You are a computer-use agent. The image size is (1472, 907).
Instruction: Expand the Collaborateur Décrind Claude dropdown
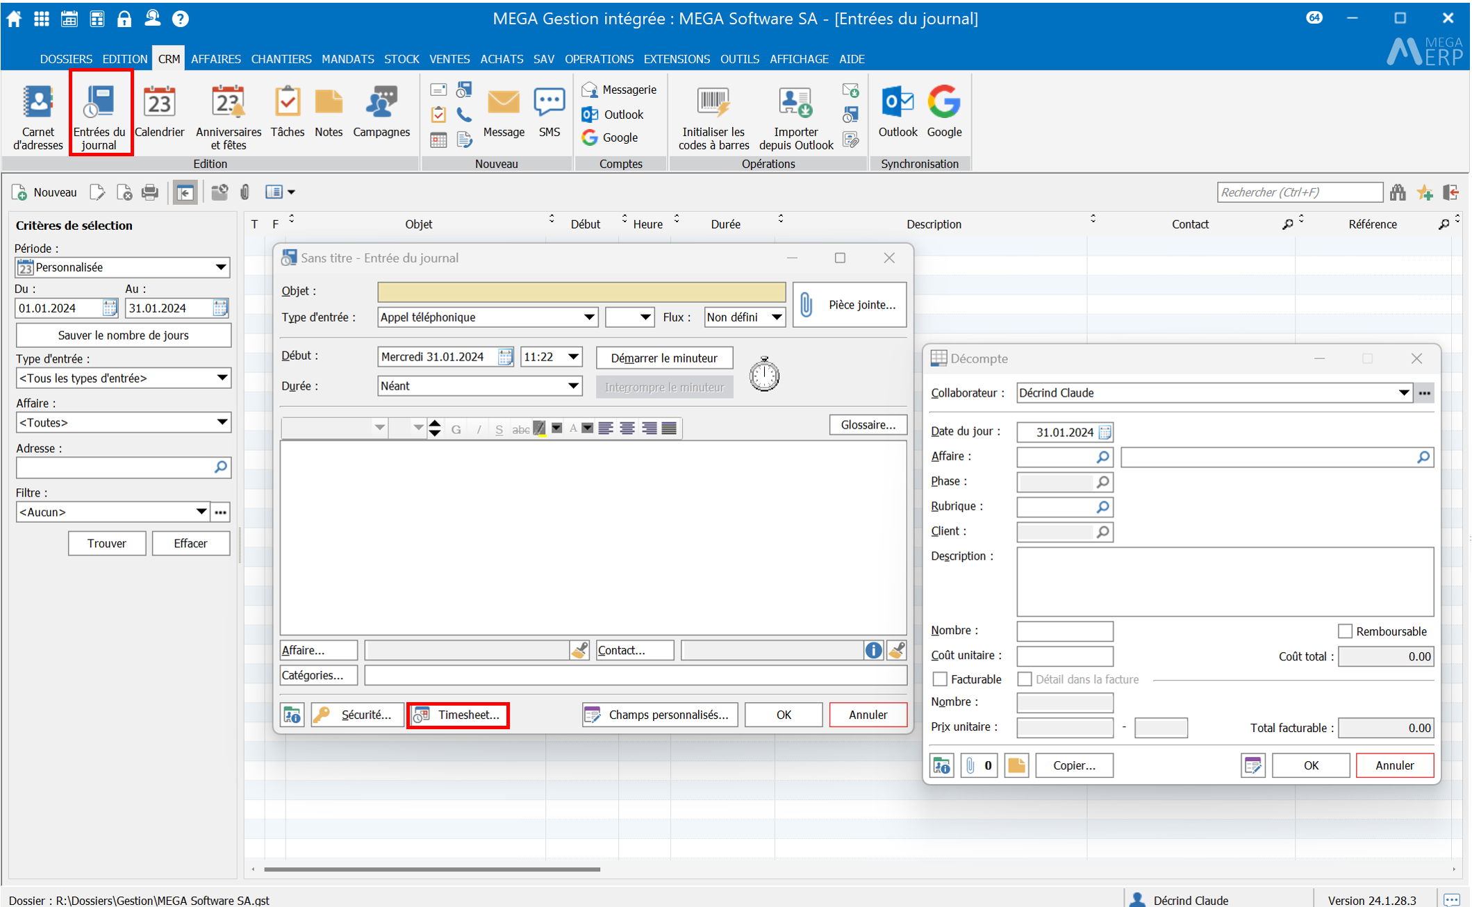1403,393
